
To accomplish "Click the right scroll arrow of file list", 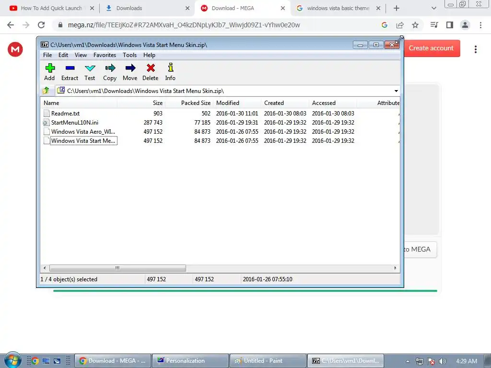I will (395, 268).
